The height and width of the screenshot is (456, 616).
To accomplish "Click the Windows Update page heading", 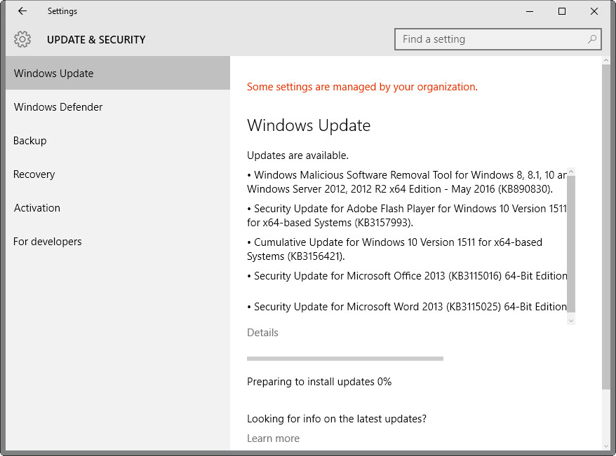I will click(x=309, y=125).
